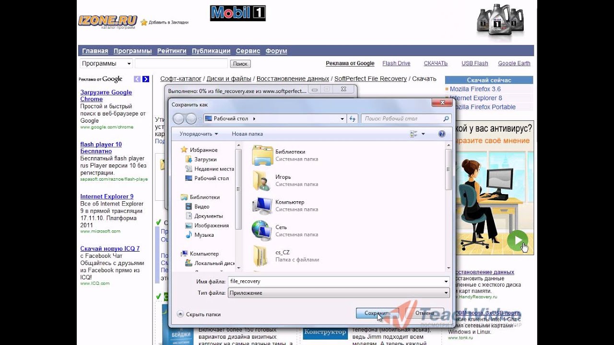Click the next ad arrow next to Google

(146, 79)
